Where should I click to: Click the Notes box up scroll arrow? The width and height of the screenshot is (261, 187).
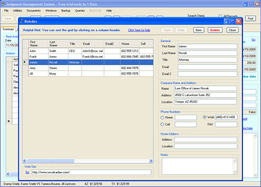[x=235, y=160]
